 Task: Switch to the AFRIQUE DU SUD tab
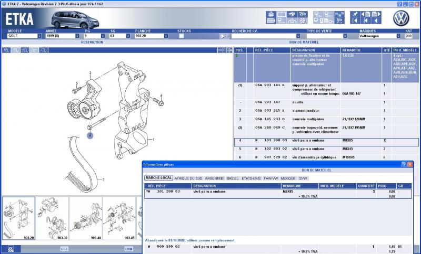pyautogui.click(x=188, y=178)
